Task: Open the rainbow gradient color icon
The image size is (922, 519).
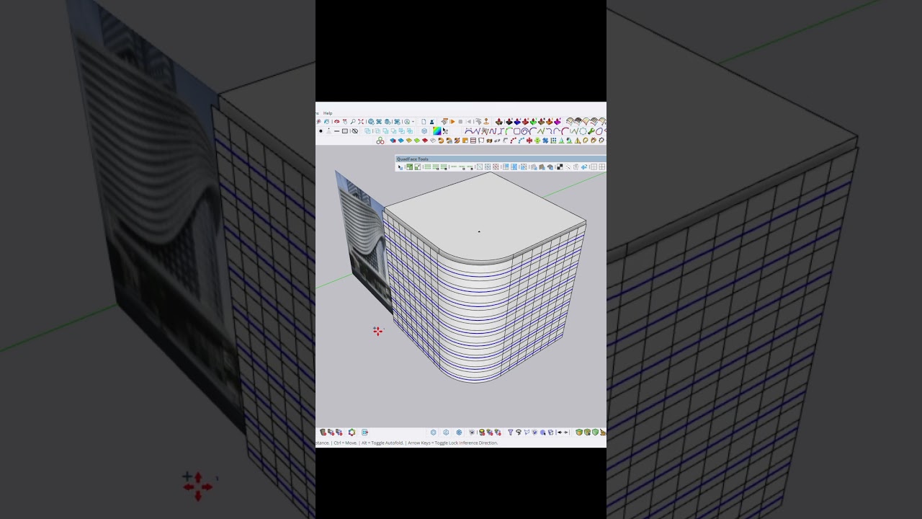Action: click(x=437, y=131)
